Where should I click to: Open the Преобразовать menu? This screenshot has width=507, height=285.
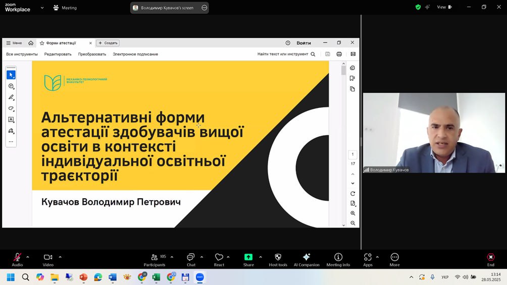(x=92, y=54)
